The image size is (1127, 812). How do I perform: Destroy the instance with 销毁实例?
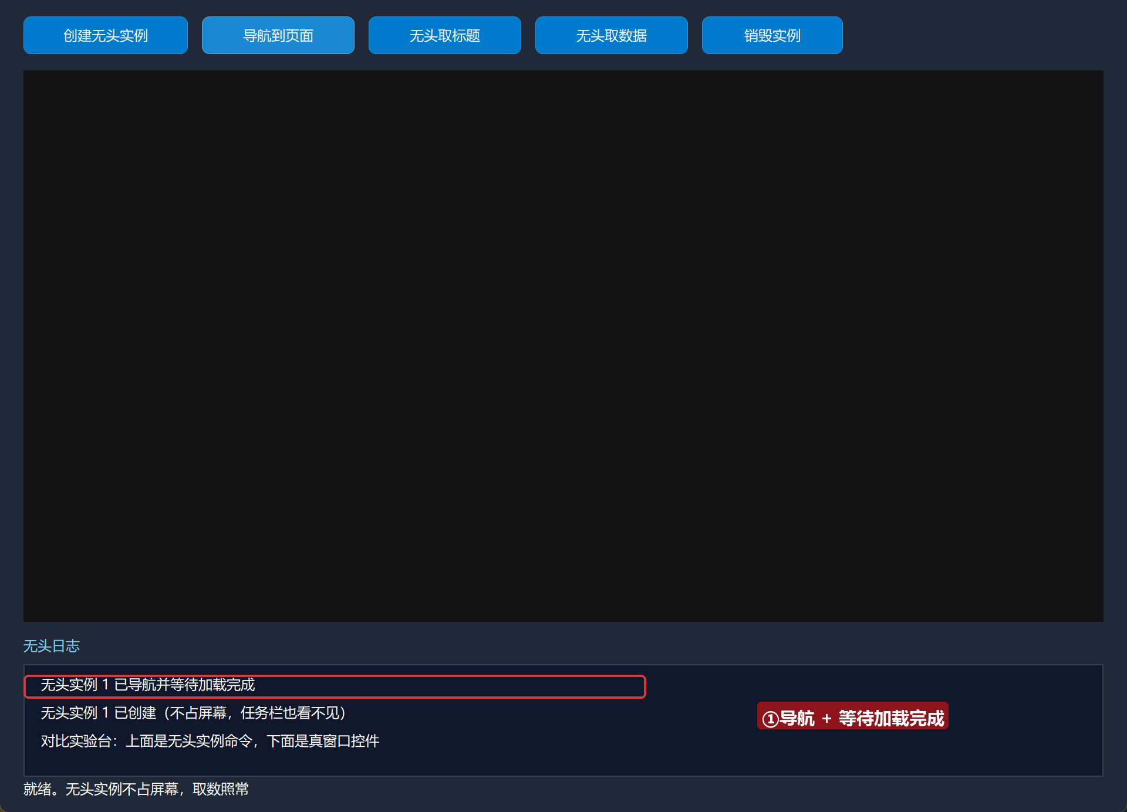772,35
